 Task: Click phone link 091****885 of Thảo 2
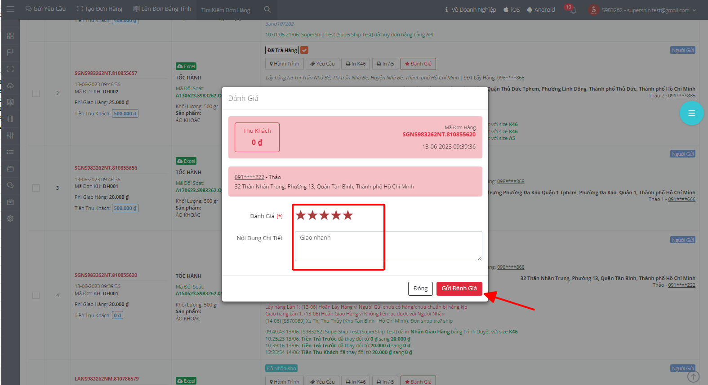pyautogui.click(x=681, y=96)
